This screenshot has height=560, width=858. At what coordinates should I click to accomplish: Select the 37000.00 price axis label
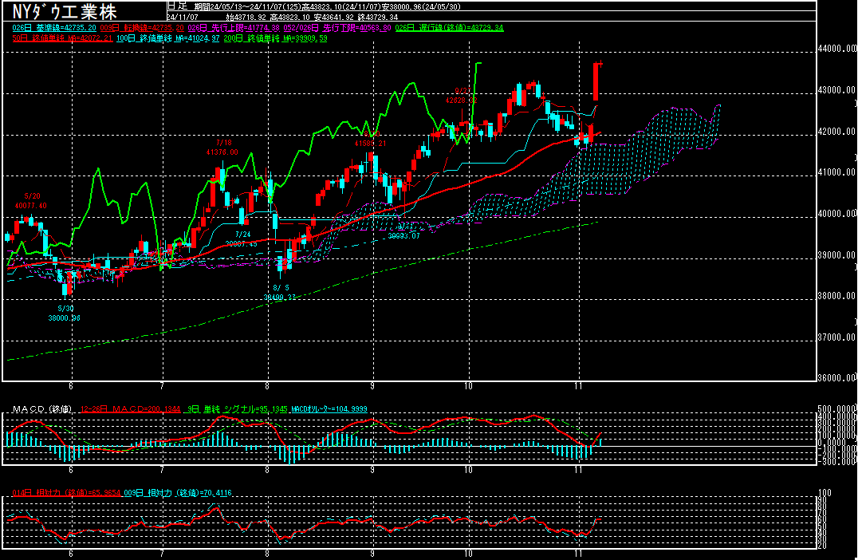pos(837,337)
